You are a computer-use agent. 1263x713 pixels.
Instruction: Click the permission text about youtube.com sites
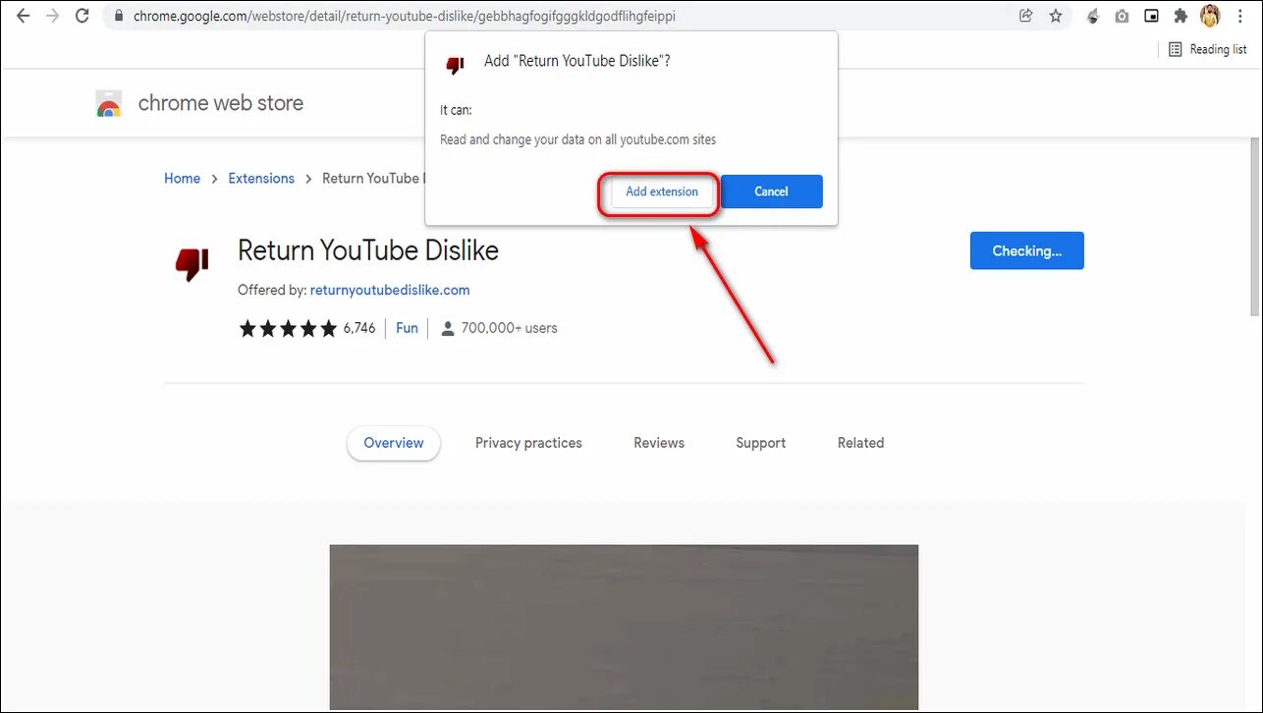(578, 139)
